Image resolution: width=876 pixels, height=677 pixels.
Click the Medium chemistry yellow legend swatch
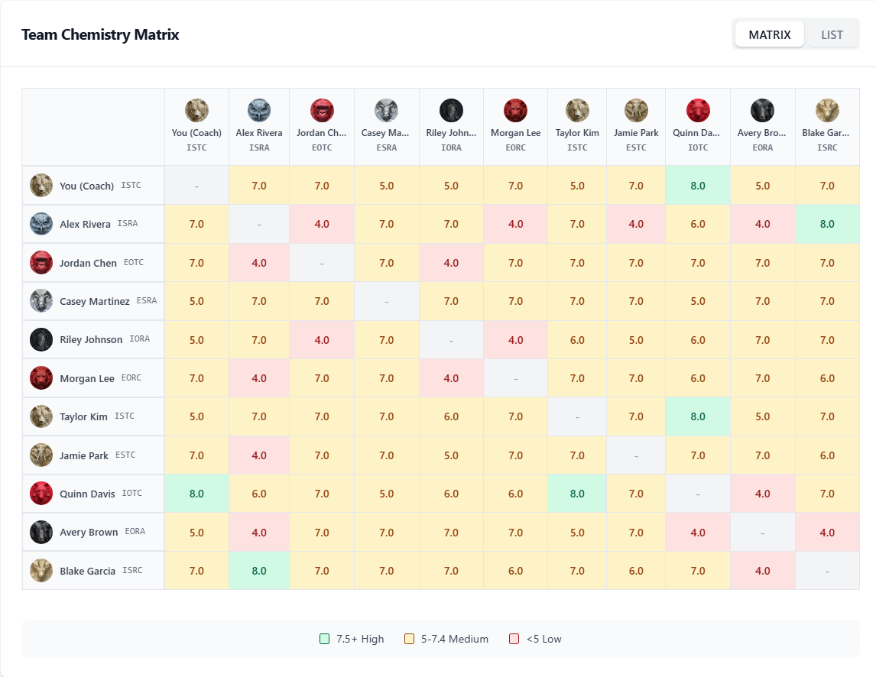tap(410, 639)
